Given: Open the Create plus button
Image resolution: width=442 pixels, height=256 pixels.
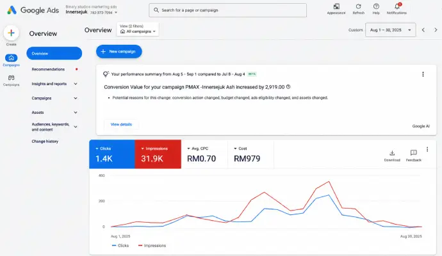Looking at the screenshot, I should point(12,33).
